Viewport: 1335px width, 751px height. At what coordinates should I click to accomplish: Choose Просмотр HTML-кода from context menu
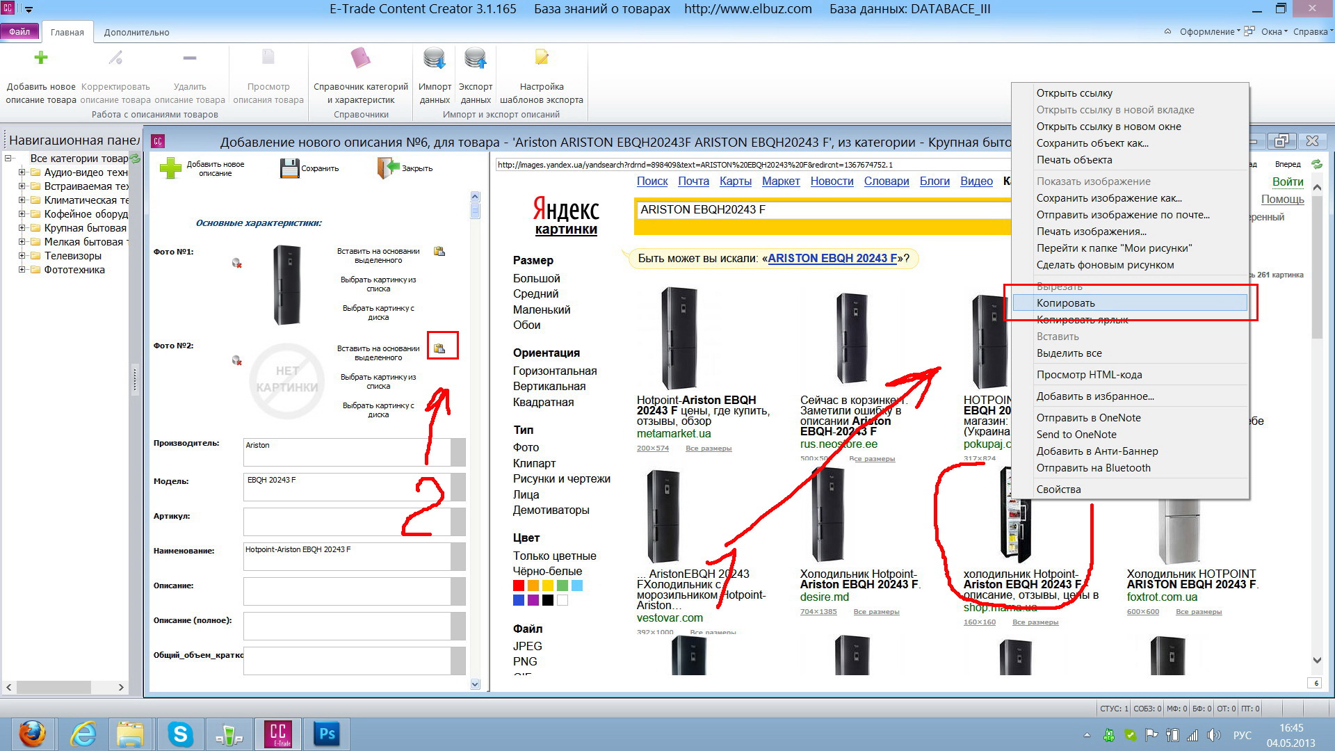[x=1130, y=375]
